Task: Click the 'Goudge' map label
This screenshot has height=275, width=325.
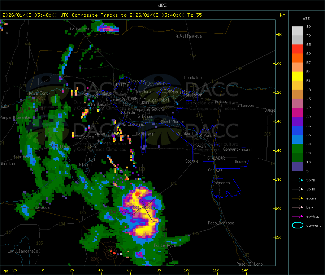Action: (x=158, y=109)
